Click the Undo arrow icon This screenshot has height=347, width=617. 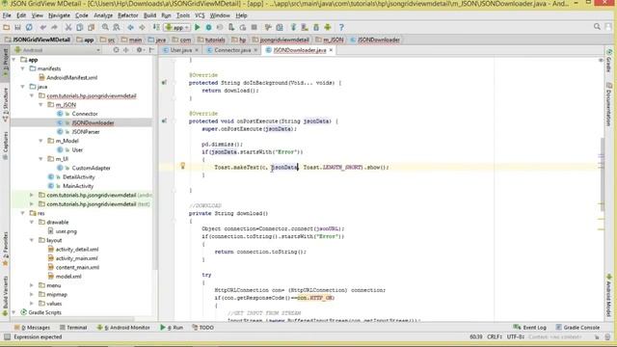(42, 27)
